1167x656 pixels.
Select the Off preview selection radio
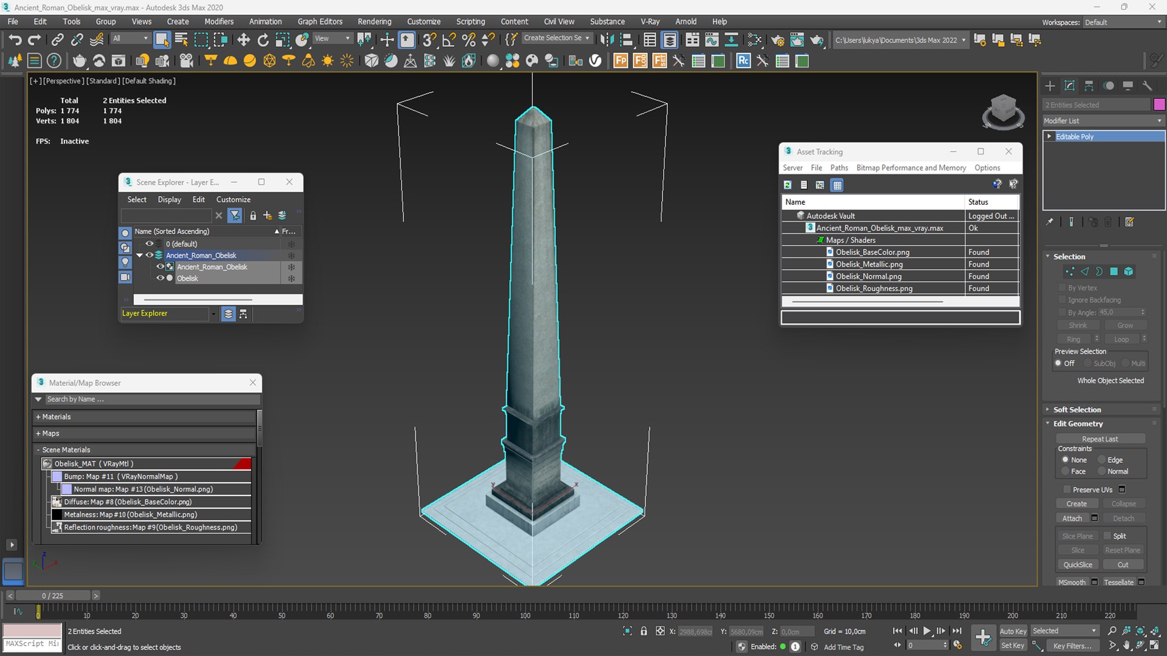point(1058,363)
